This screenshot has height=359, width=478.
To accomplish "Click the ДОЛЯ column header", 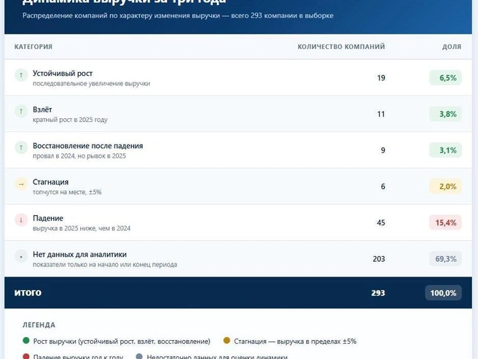I will pos(452,47).
